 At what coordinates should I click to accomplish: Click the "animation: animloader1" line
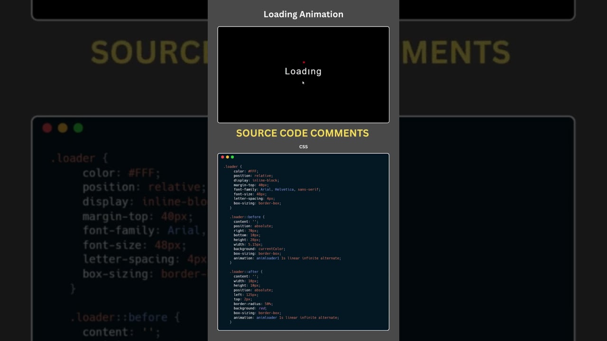click(x=287, y=258)
